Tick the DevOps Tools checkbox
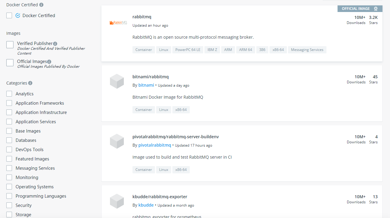 coord(9,150)
